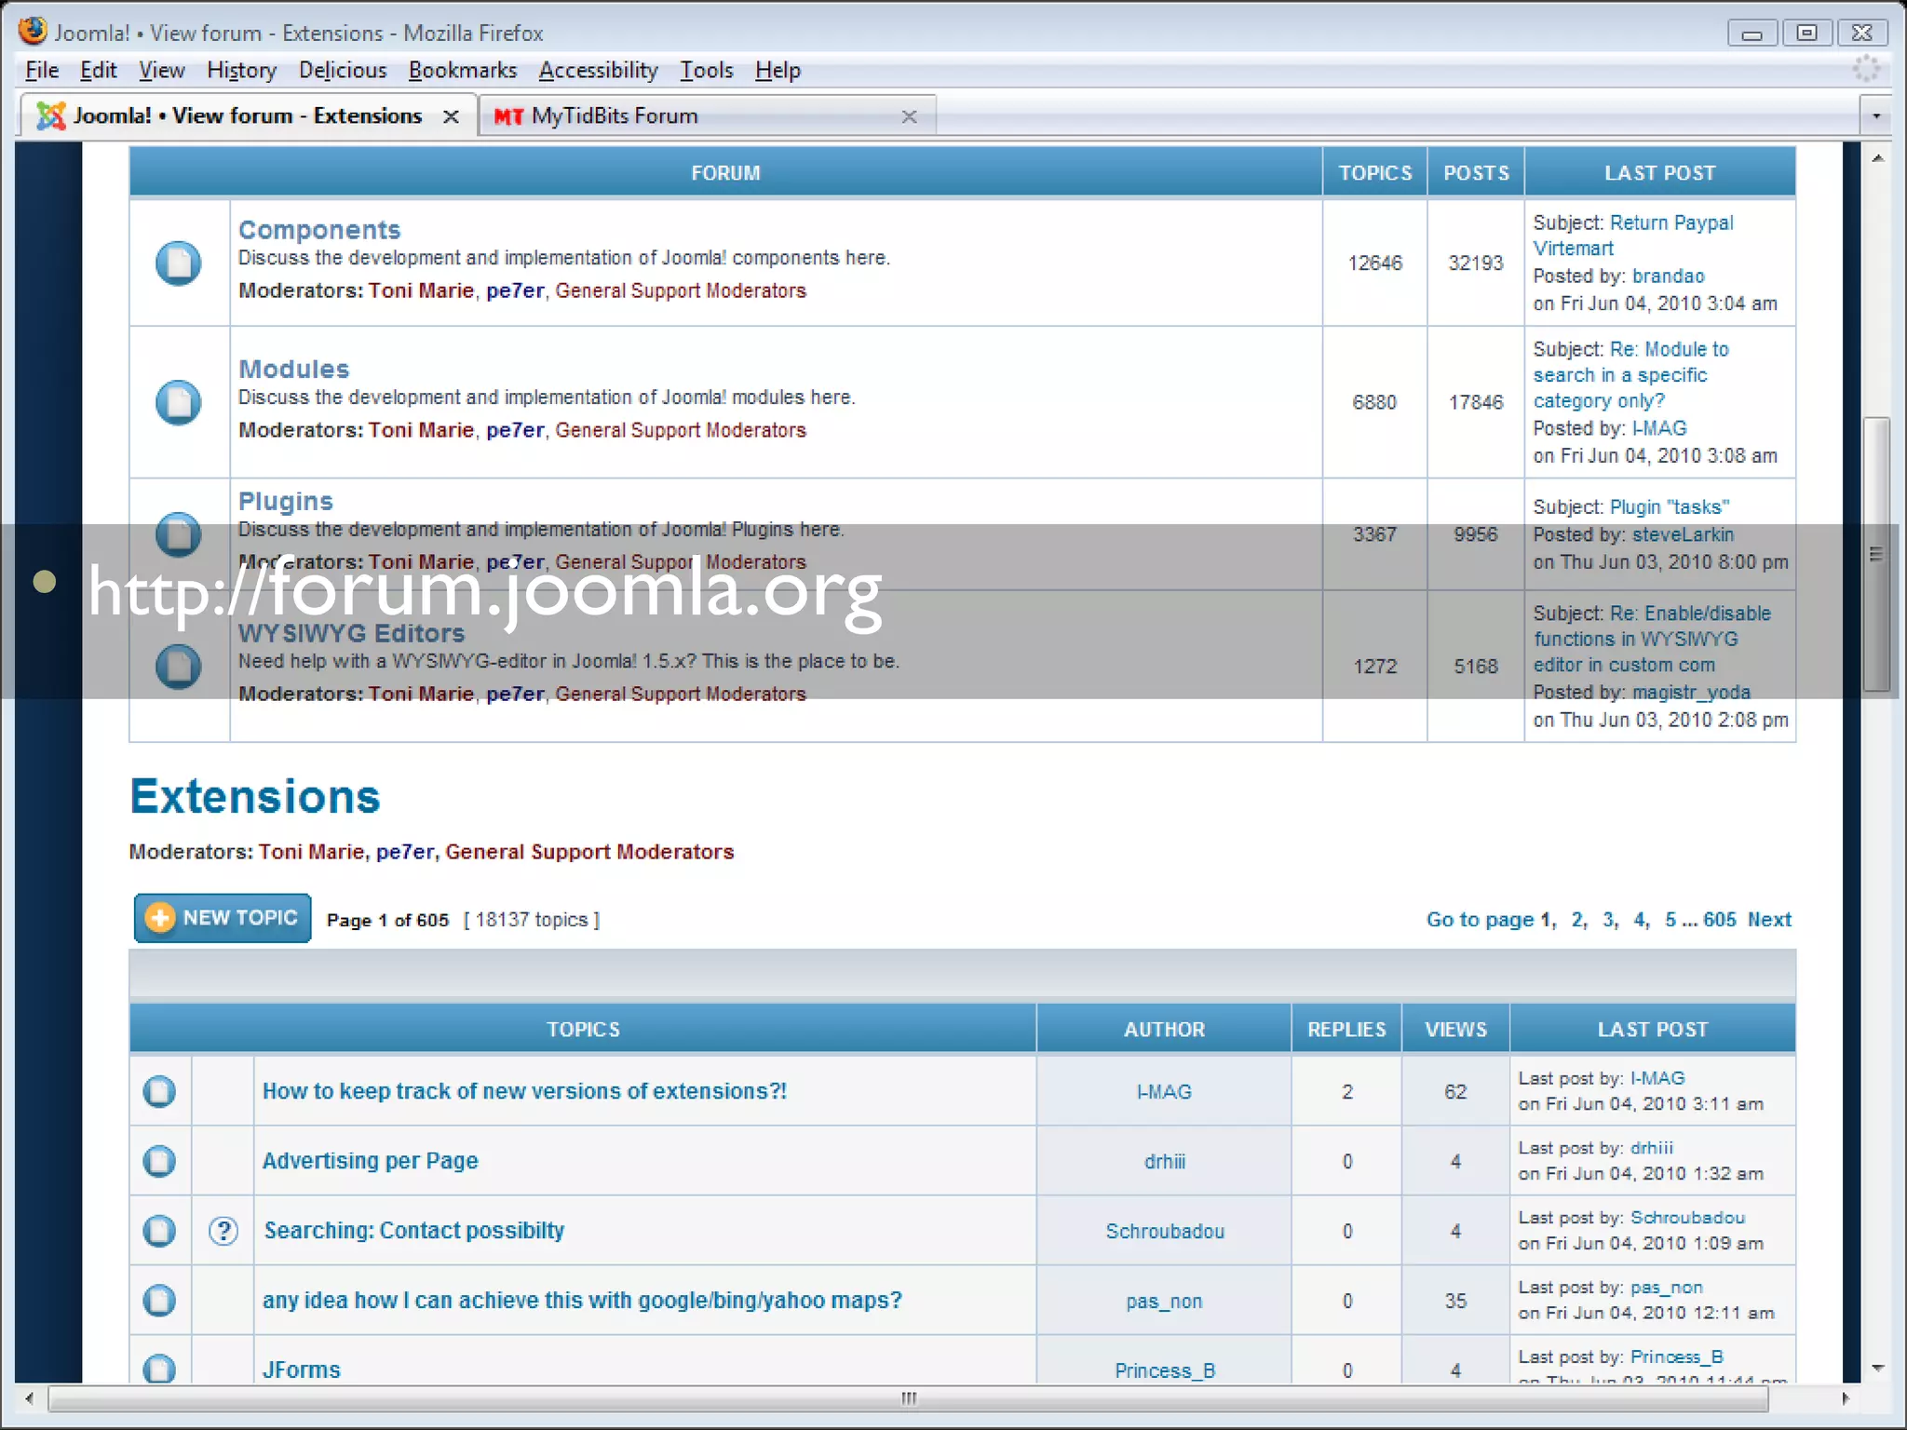Screen dimensions: 1907x1430
Task: Click the Plugins forum status icon
Action: (x=178, y=534)
